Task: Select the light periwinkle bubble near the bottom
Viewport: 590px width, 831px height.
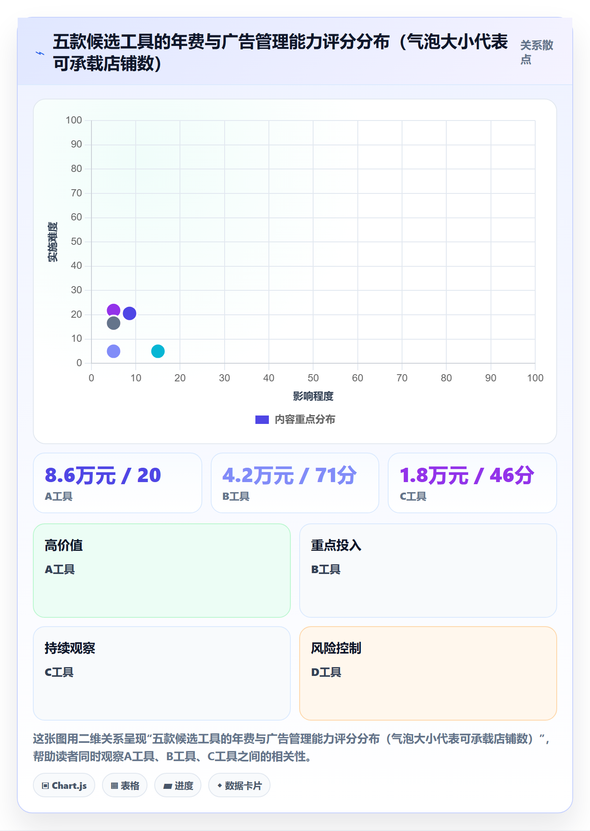Action: 113,351
